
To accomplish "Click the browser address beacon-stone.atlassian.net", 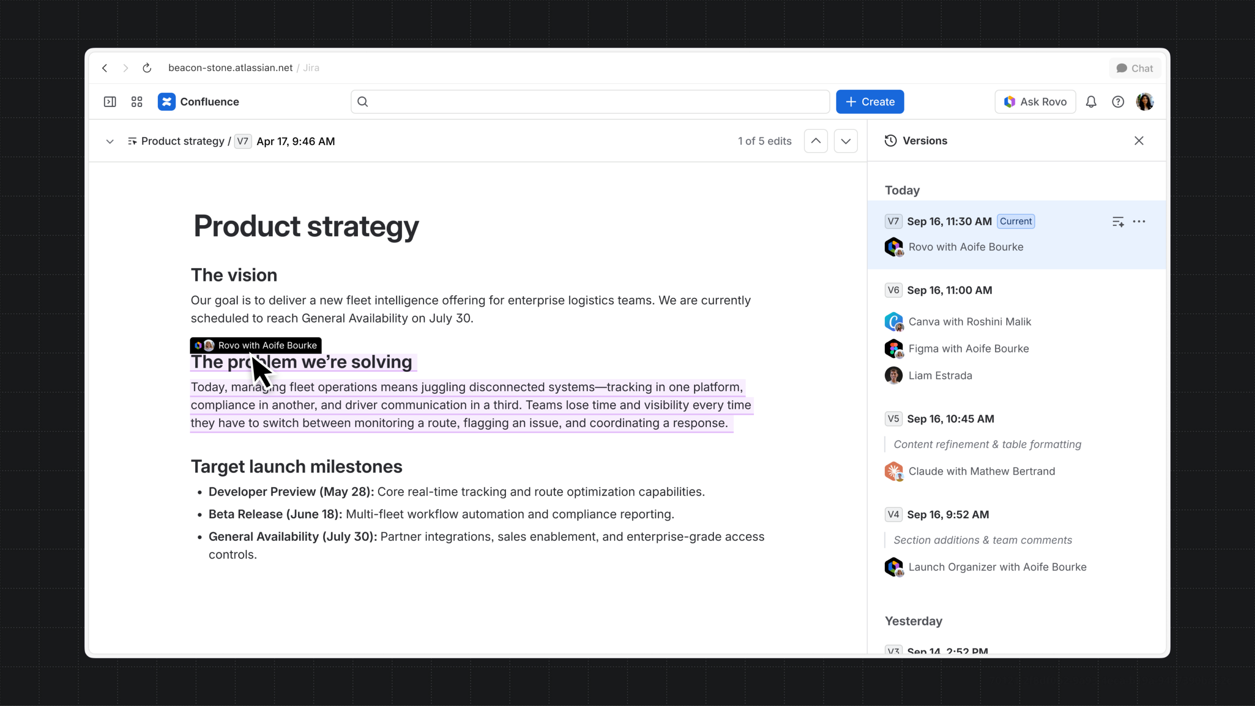I will pyautogui.click(x=230, y=68).
